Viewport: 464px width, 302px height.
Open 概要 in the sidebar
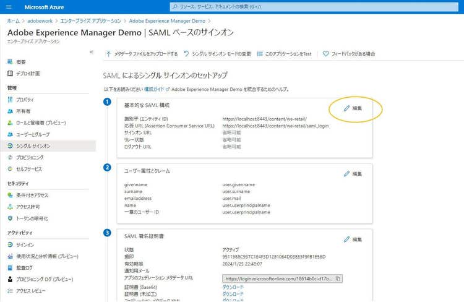(21, 62)
